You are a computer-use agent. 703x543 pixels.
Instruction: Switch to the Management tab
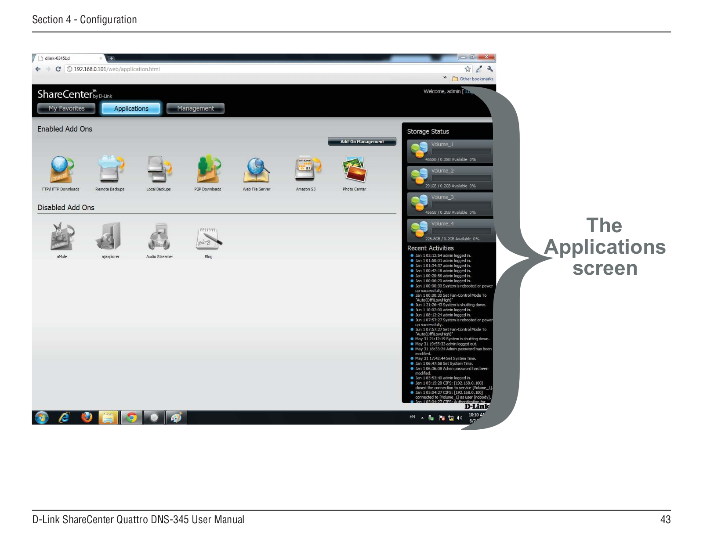(196, 108)
